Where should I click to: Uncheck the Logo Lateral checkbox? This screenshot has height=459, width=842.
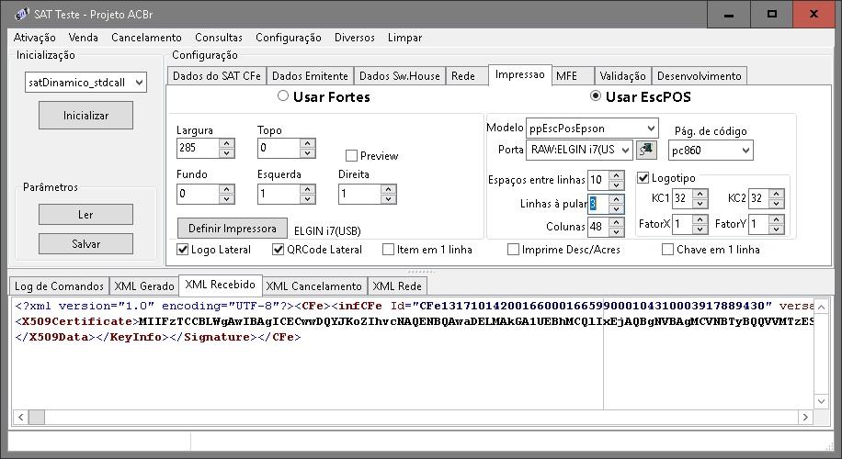coord(183,250)
